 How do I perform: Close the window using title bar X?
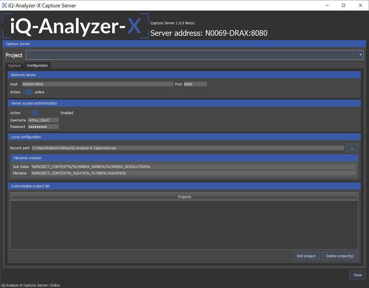tap(360, 6)
